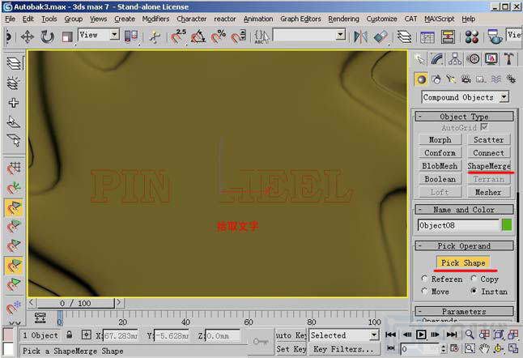
Task: Click the Align tool icon
Action: [381, 36]
